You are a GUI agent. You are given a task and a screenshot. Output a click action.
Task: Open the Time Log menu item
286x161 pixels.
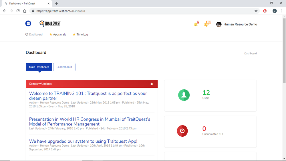pyautogui.click(x=80, y=34)
